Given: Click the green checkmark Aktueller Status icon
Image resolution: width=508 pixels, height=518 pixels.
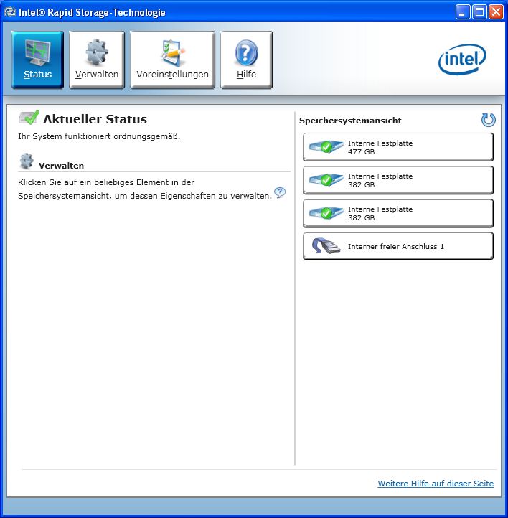Looking at the screenshot, I should pos(29,118).
